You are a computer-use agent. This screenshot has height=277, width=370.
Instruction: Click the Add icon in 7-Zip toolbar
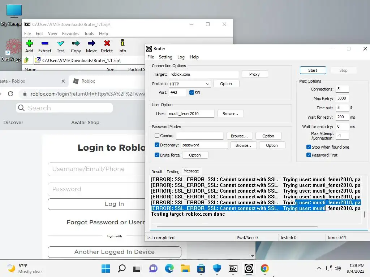click(29, 43)
